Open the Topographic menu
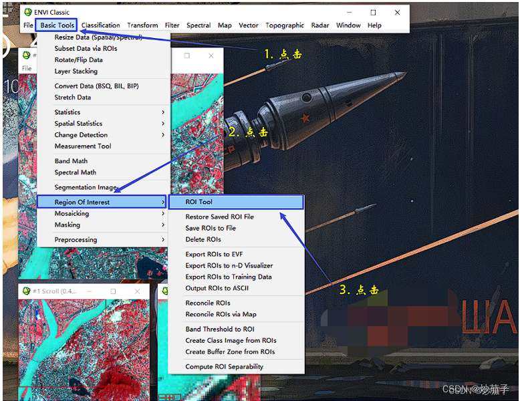The height and width of the screenshot is (401, 520). click(x=285, y=25)
